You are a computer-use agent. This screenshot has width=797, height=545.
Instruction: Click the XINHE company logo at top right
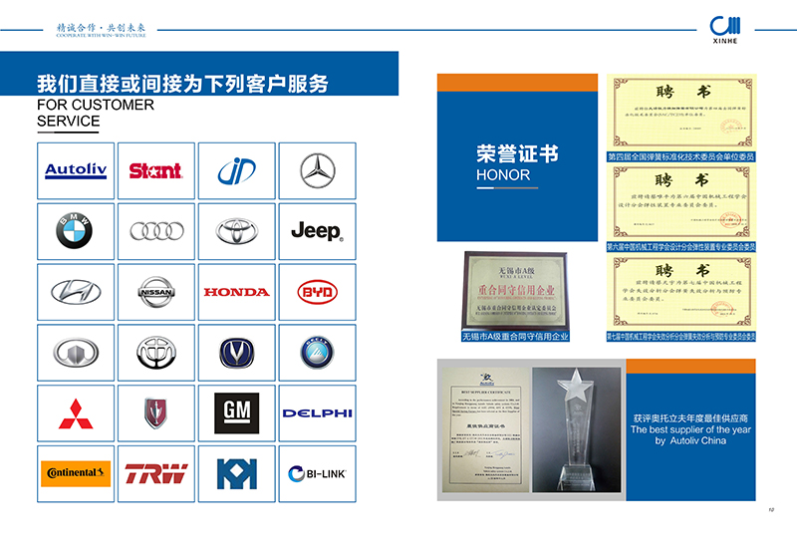pyautogui.click(x=733, y=34)
